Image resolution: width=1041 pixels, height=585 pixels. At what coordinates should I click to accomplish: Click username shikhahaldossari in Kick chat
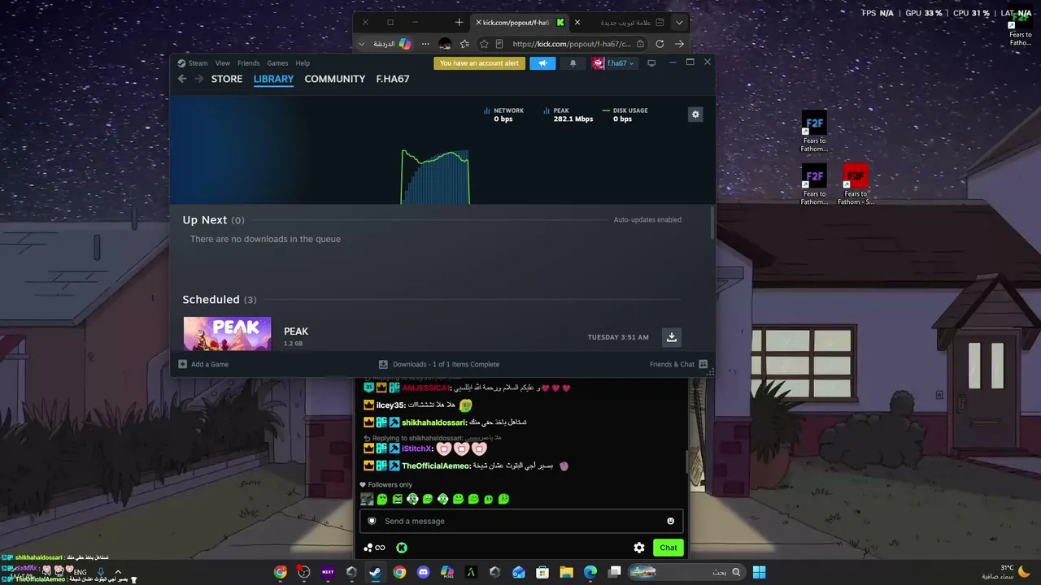434,422
